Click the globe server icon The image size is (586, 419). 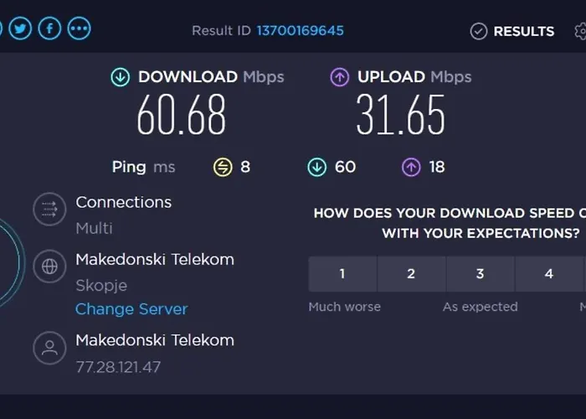point(49,266)
